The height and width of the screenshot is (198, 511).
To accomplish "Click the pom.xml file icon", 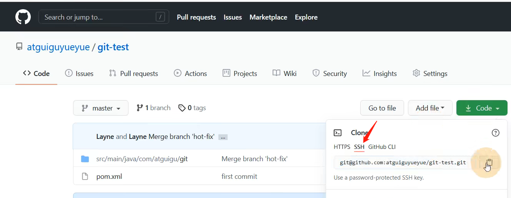I will (85, 177).
